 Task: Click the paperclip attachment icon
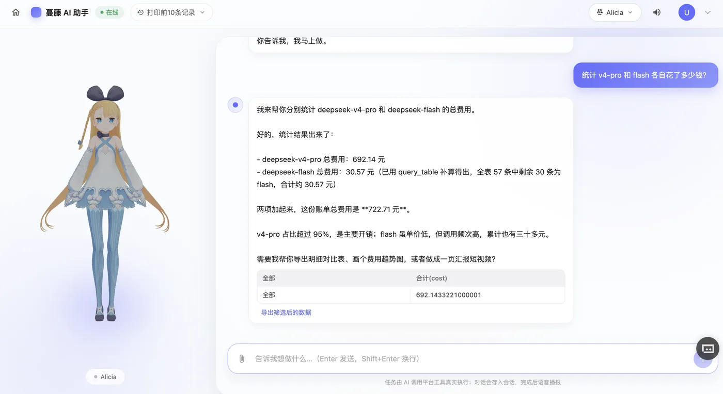tap(242, 358)
